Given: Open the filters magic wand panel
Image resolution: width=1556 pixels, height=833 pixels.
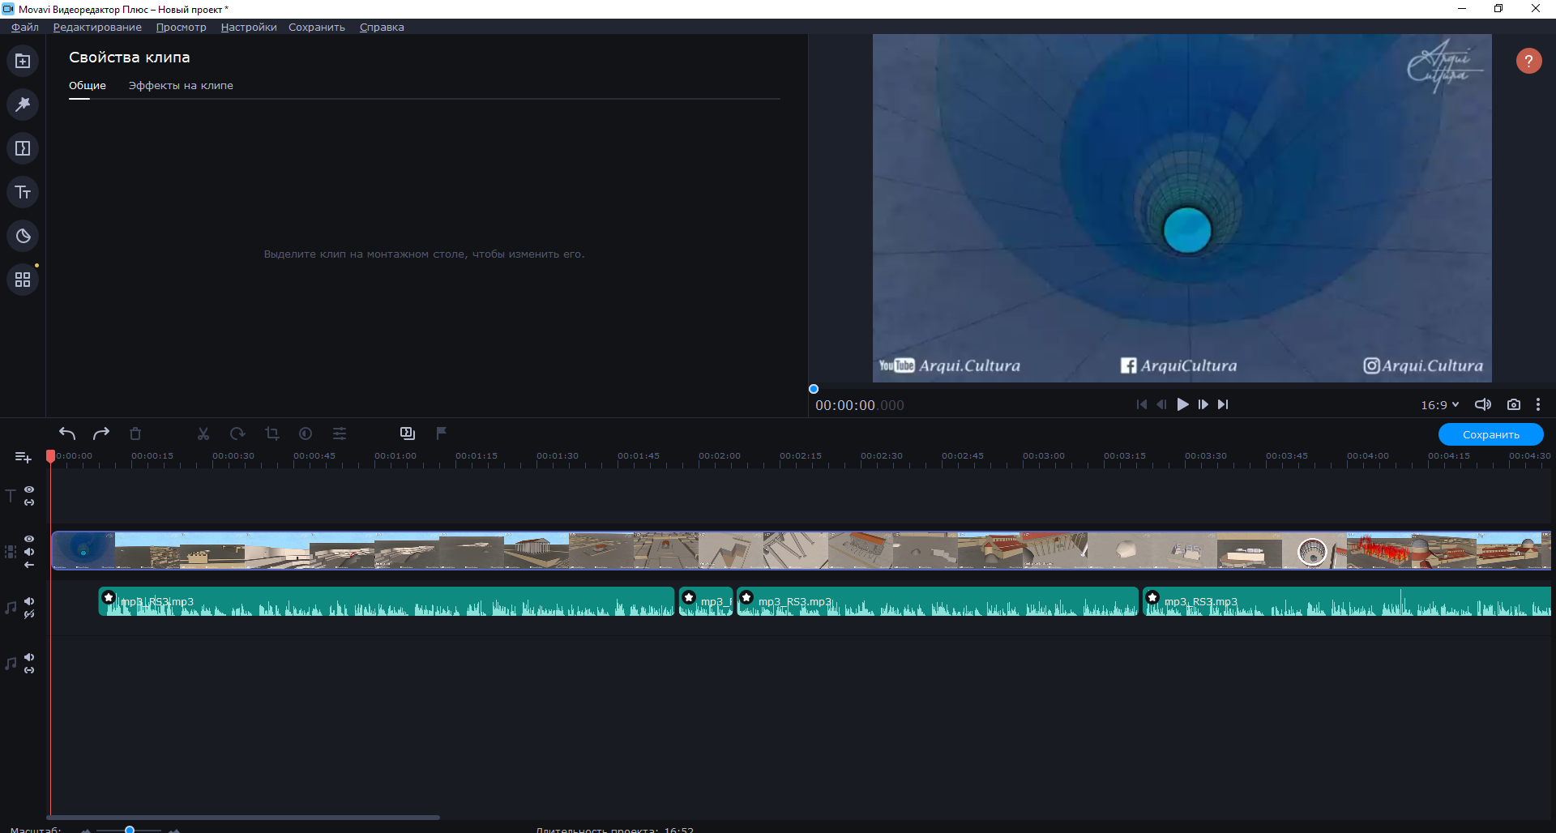Looking at the screenshot, I should pos(23,105).
